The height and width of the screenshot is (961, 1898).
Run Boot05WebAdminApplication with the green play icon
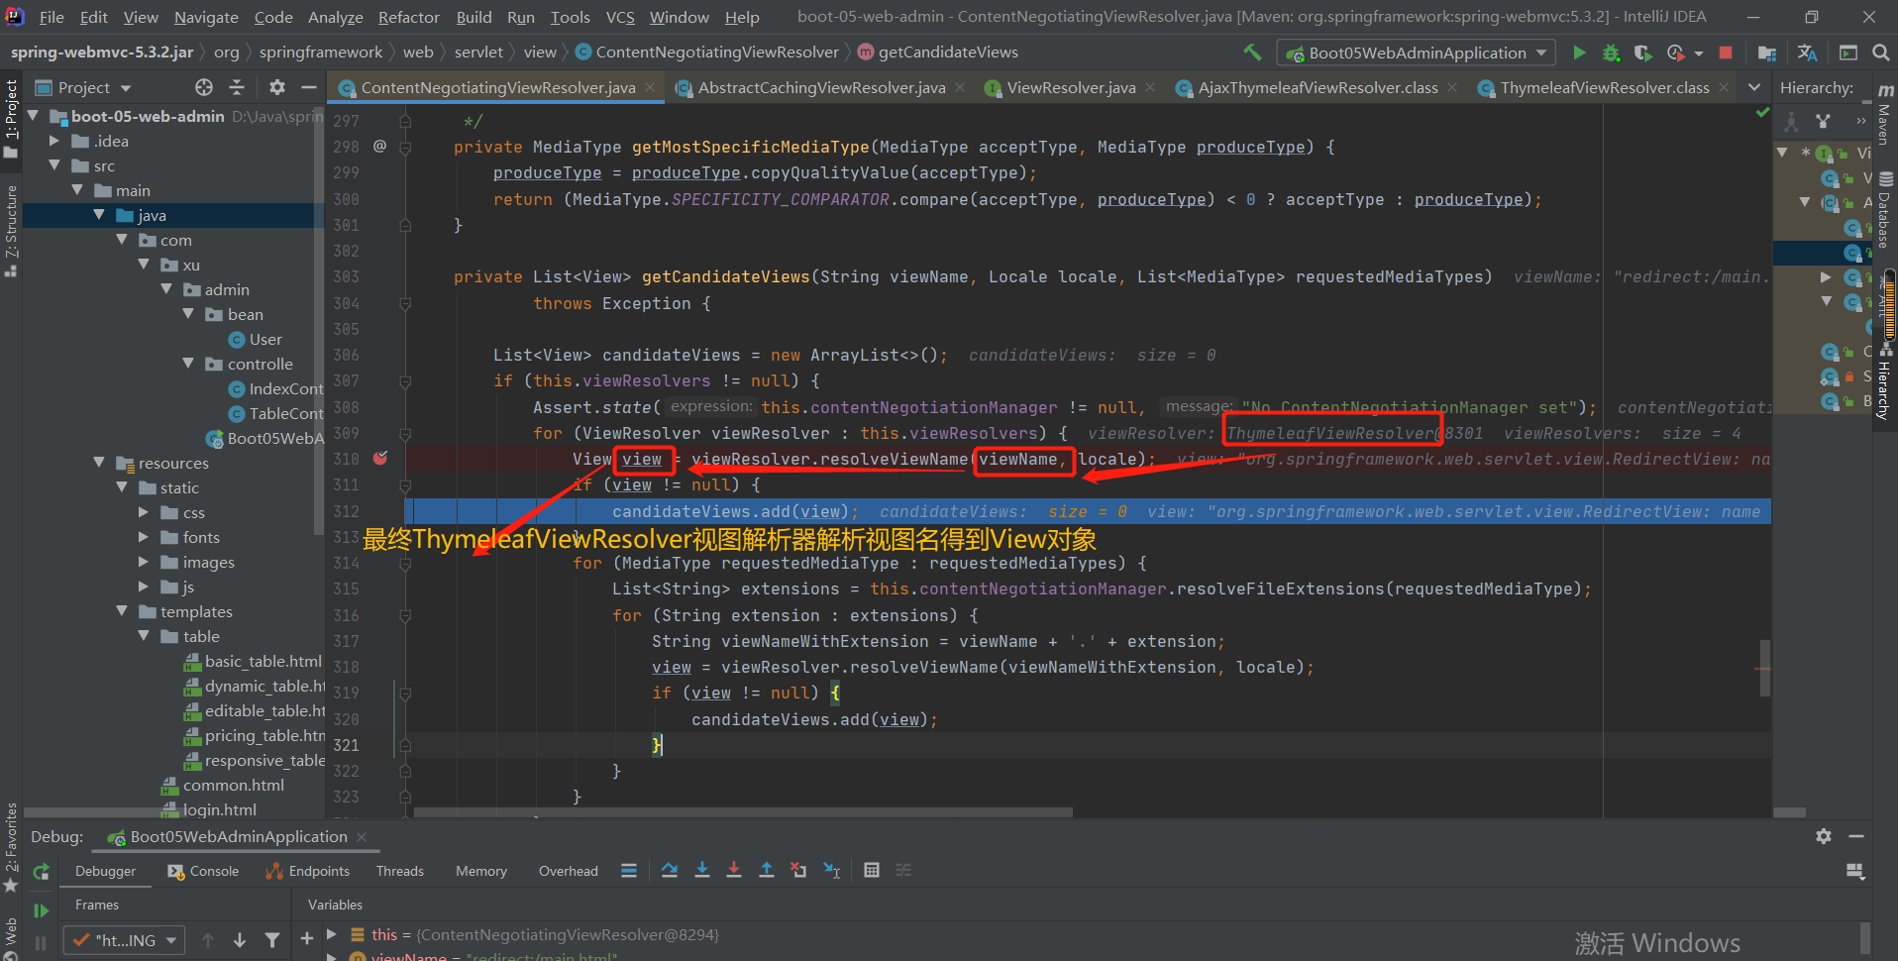1579,53
